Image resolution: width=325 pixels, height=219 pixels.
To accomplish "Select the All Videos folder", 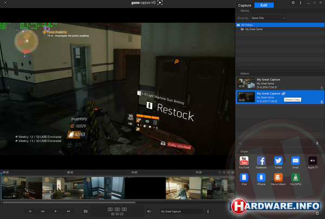I will click(280, 25).
